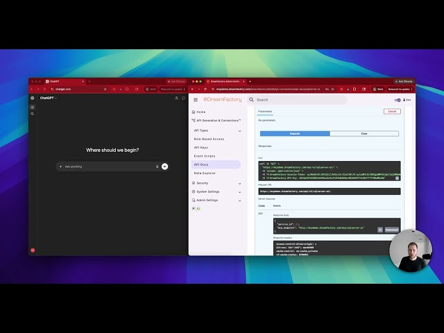Start a new chat in ChatGPT sidebar
The image size is (444, 333).
coord(33,108)
